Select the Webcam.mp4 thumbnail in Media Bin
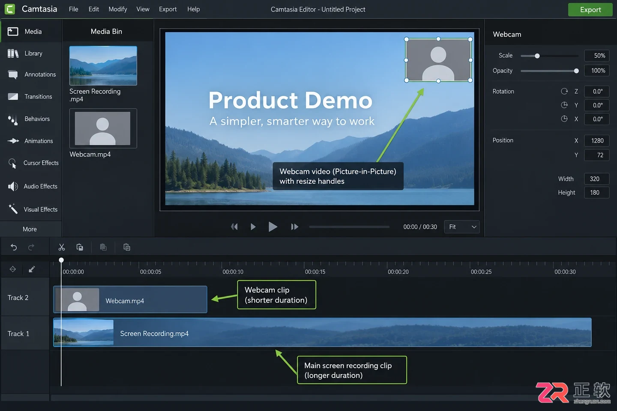The image size is (617, 411). pyautogui.click(x=103, y=128)
